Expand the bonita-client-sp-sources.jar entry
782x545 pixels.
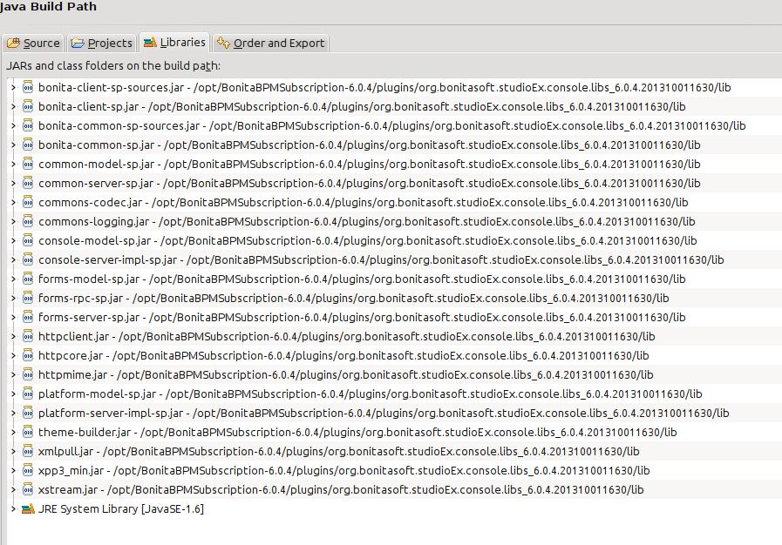[13, 87]
